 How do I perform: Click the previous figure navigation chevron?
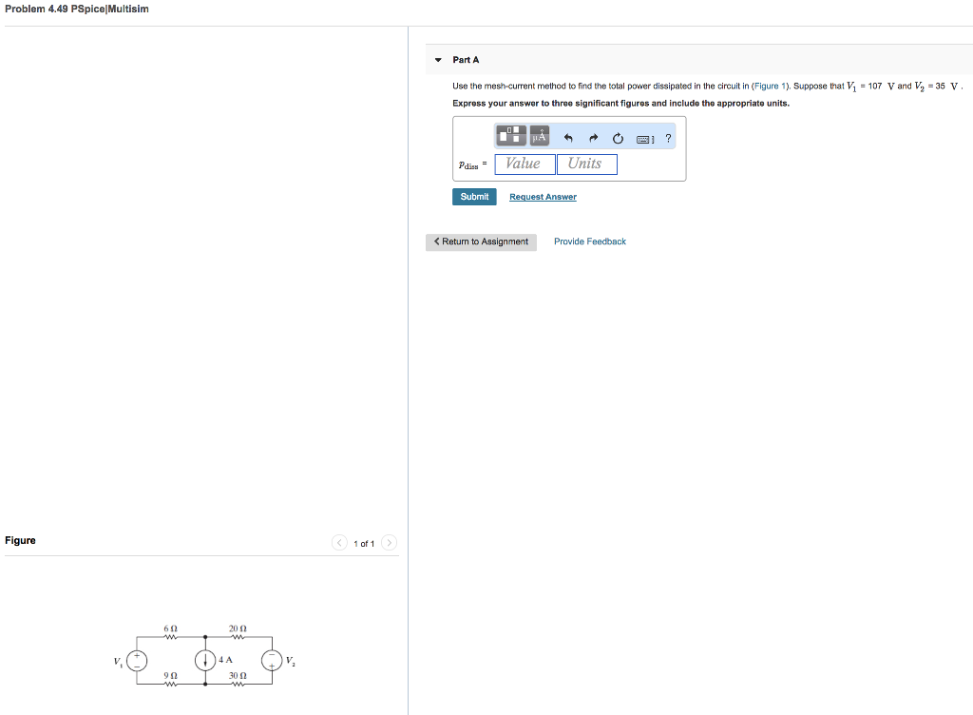click(x=339, y=543)
